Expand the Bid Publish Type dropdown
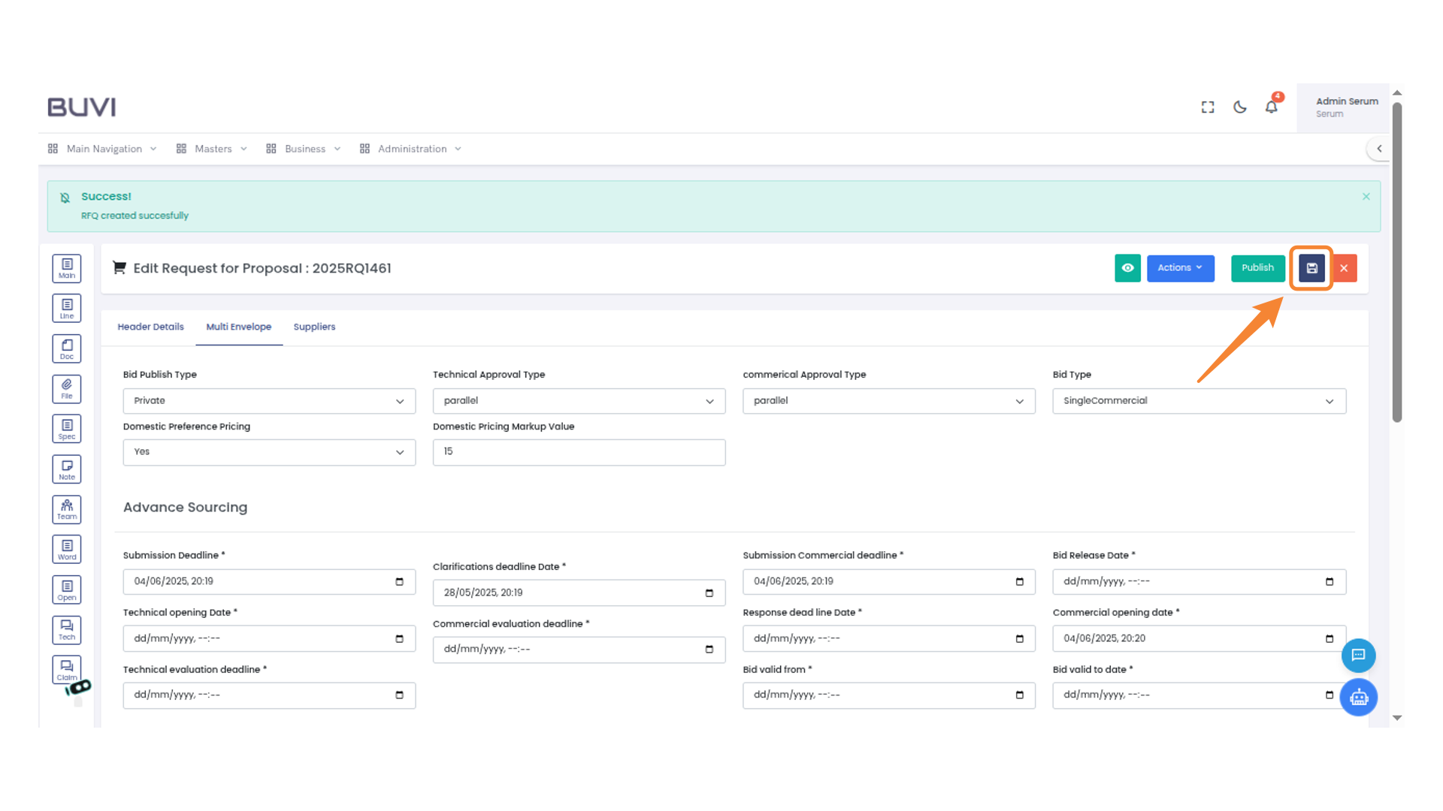The width and height of the screenshot is (1443, 811). point(269,401)
